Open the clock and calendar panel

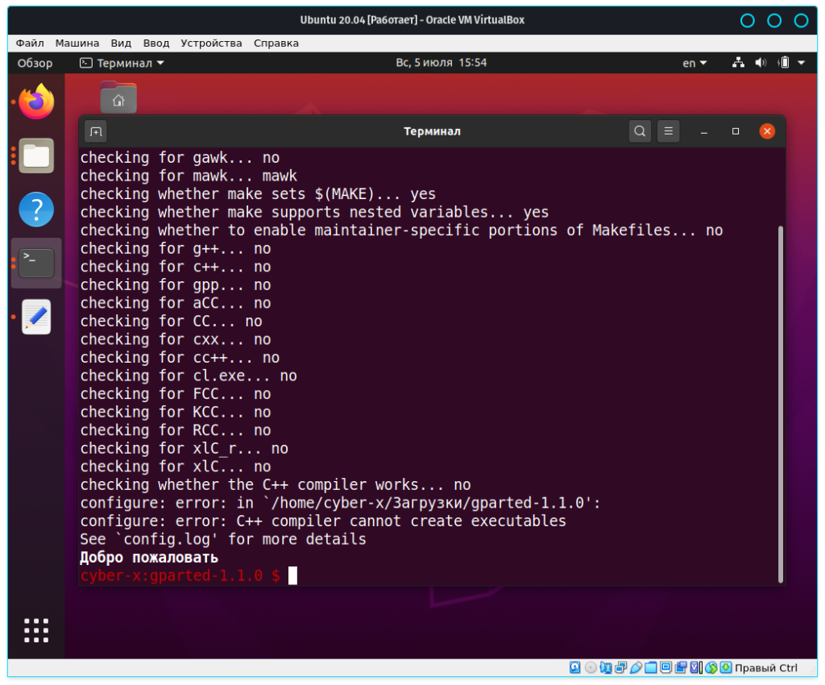click(441, 63)
